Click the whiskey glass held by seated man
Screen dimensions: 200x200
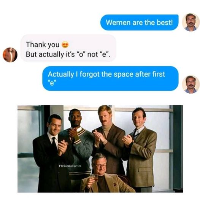click(95, 178)
